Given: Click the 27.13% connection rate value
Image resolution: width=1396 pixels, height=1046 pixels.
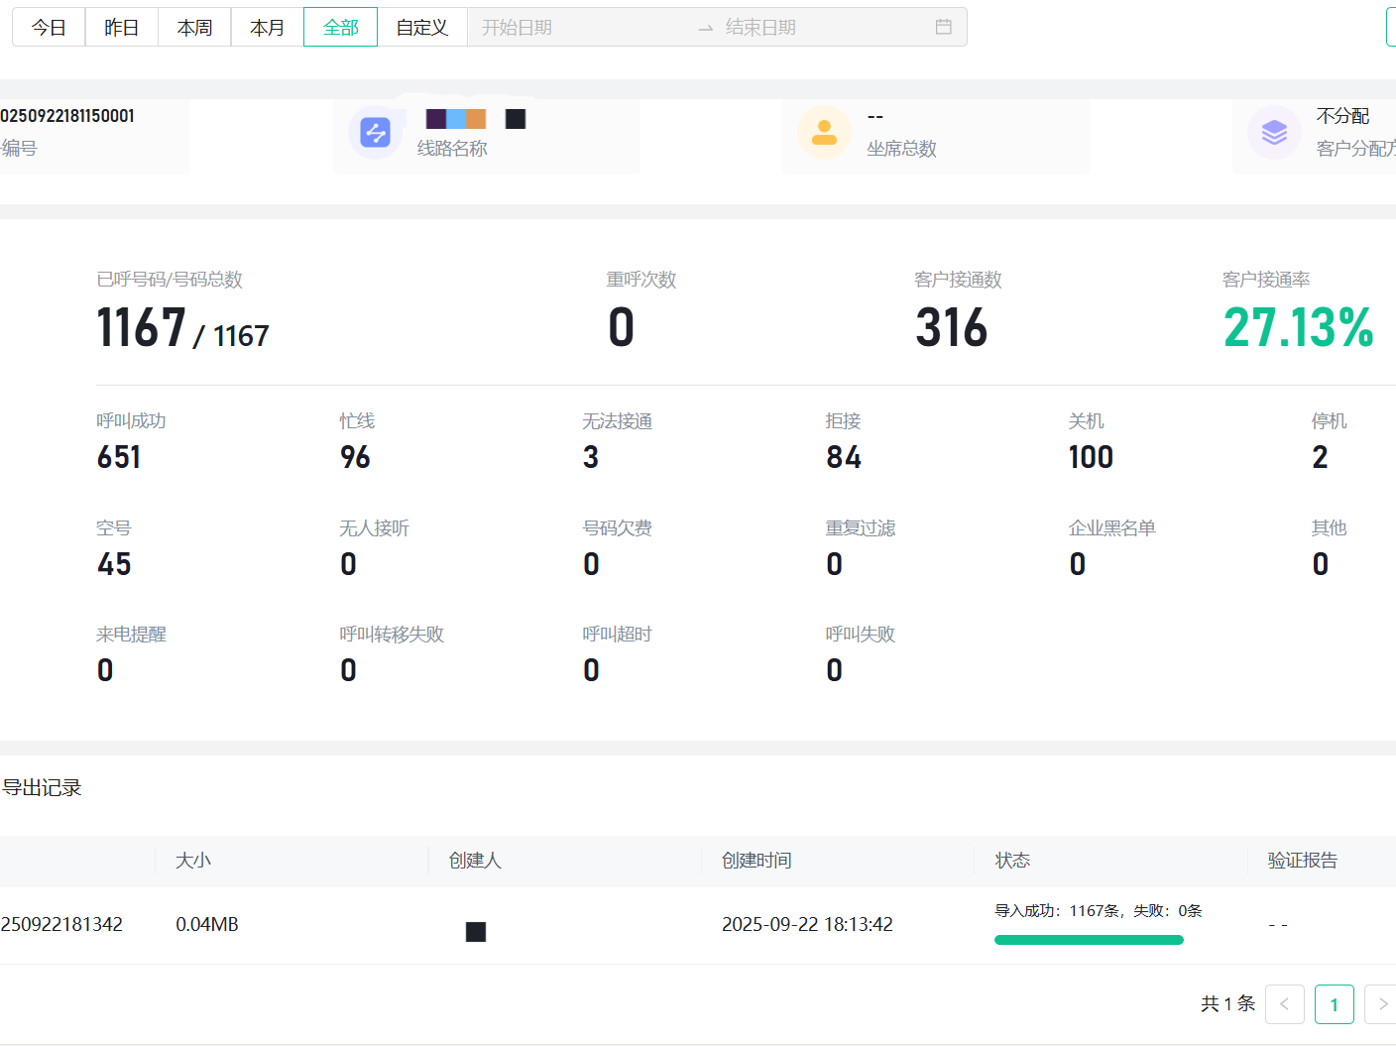Looking at the screenshot, I should 1297,328.
